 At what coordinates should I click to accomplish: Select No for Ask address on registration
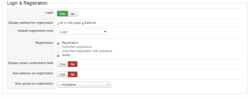(x=73, y=74)
